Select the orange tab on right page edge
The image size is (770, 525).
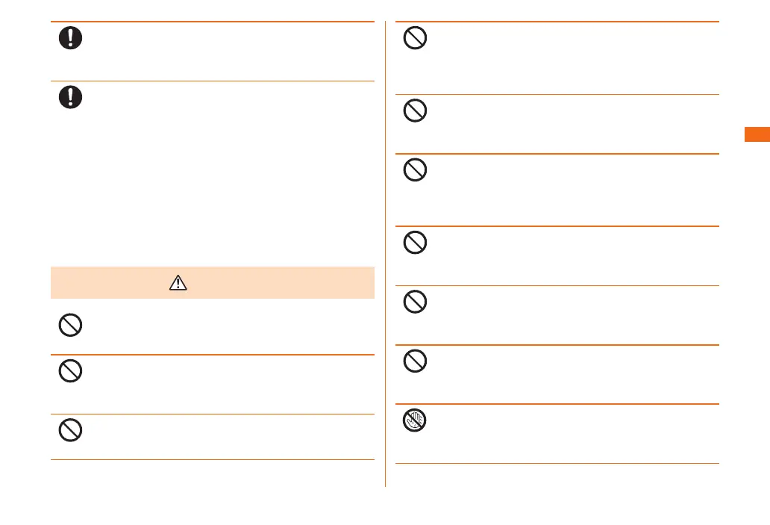[758, 135]
